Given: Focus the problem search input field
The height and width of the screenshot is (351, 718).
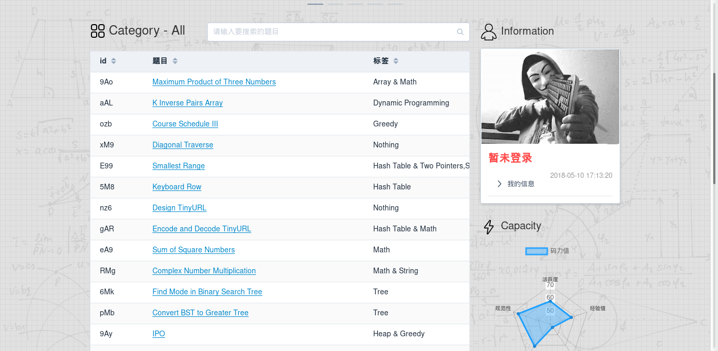Looking at the screenshot, I should [x=338, y=32].
